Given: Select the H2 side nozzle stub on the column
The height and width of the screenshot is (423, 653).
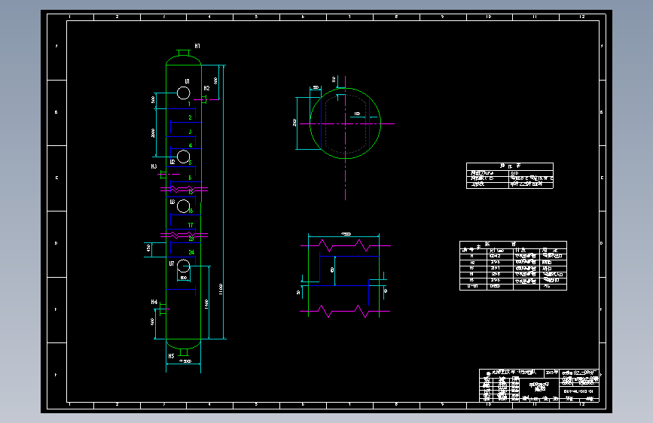Looking at the screenshot, I should pos(204,99).
